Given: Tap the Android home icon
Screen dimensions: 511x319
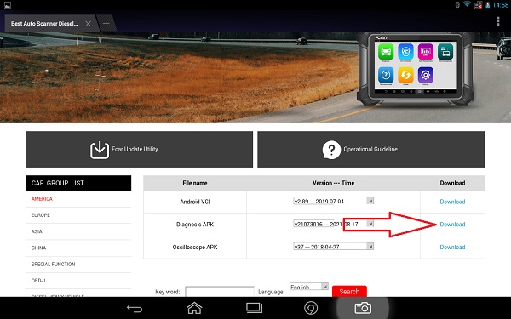Looking at the screenshot, I should [x=194, y=308].
